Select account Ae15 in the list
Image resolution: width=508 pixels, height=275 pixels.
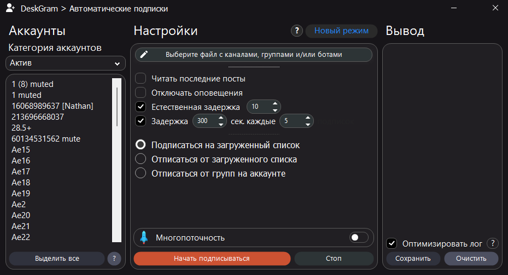[21, 150]
